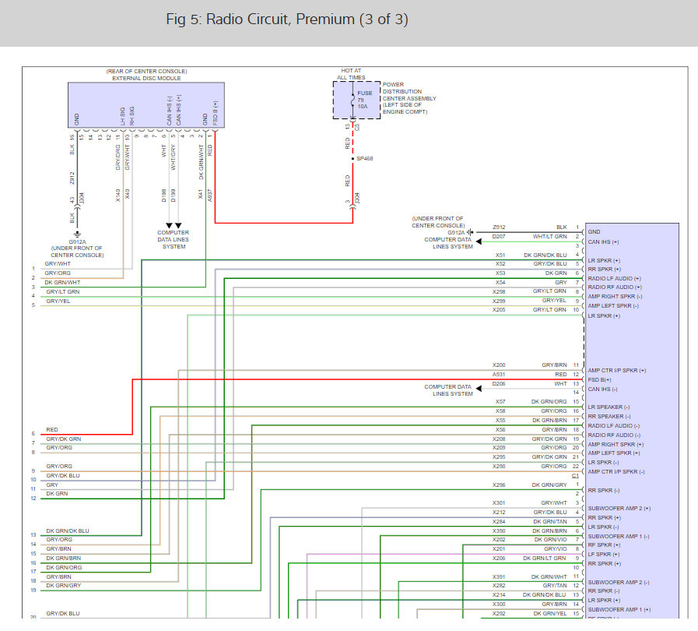698x631 pixels.
Task: Select the 'DK GRN/VIO' wire color label
Action: 551,540
